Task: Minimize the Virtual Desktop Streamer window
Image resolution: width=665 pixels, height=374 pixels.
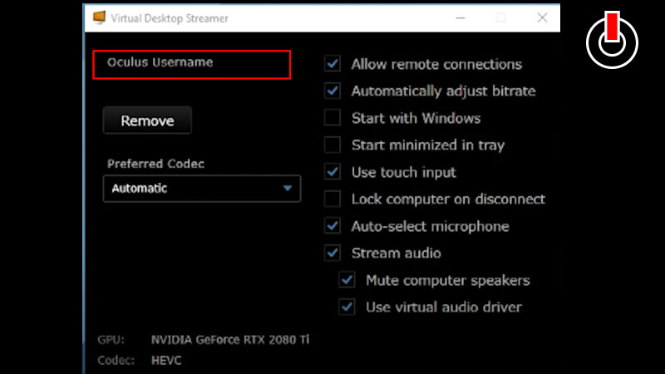Action: point(461,17)
